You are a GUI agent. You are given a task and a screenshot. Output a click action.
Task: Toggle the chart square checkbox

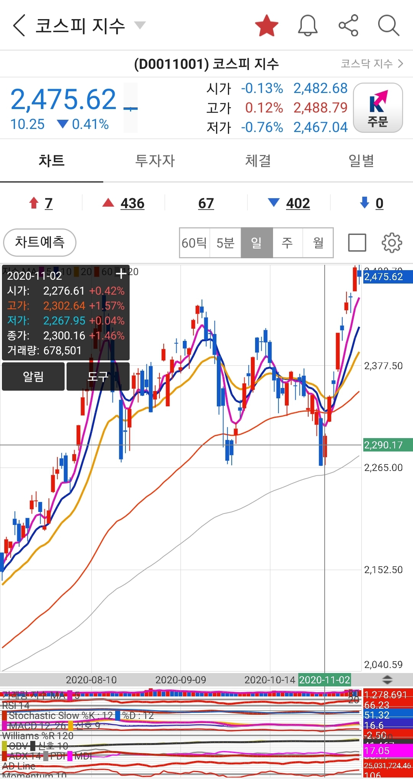pyautogui.click(x=357, y=243)
